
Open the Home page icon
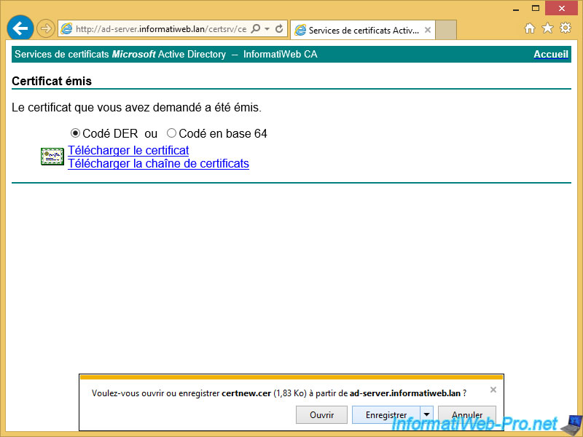coord(530,28)
